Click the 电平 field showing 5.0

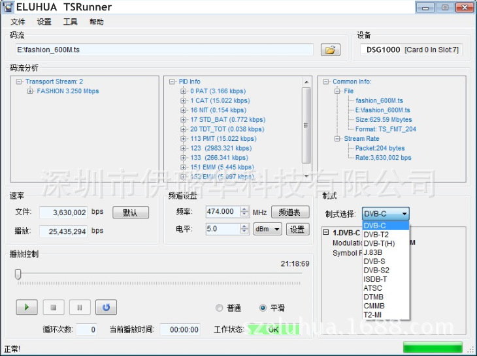click(223, 229)
